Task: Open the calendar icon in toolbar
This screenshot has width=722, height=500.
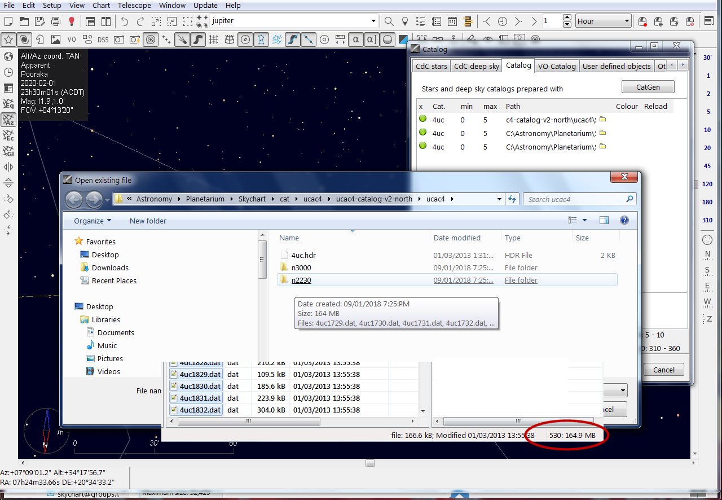Action: click(452, 21)
